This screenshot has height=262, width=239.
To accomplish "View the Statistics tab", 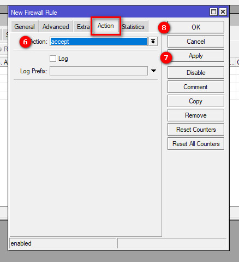I will click(134, 27).
